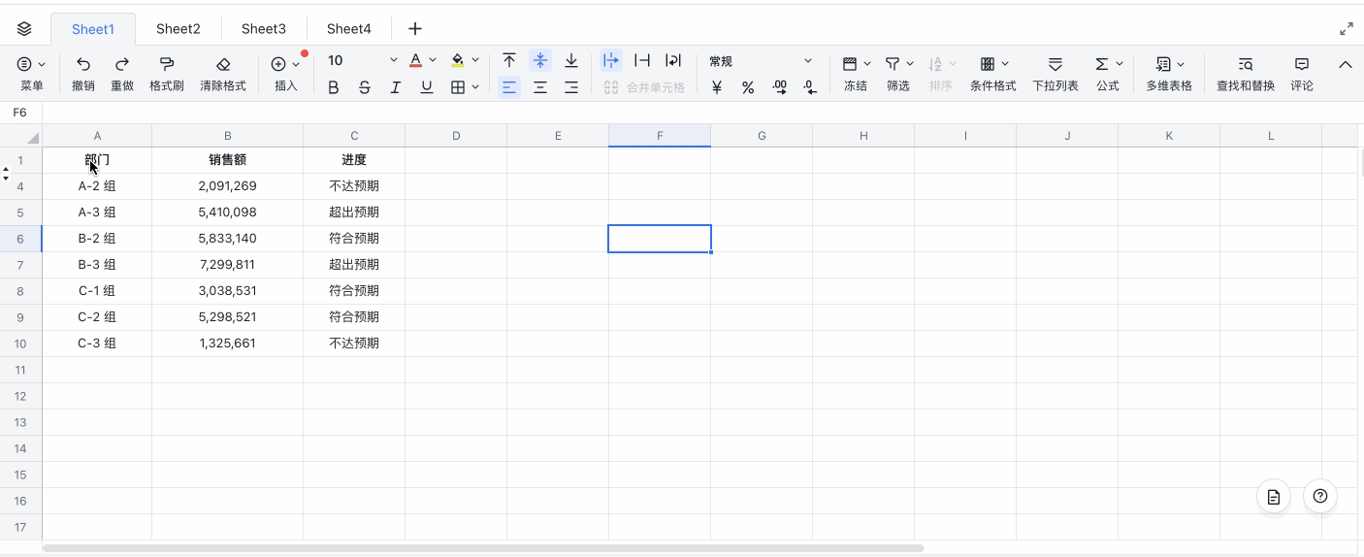Toggle italic text style
This screenshot has height=557, width=1364.
coord(396,87)
